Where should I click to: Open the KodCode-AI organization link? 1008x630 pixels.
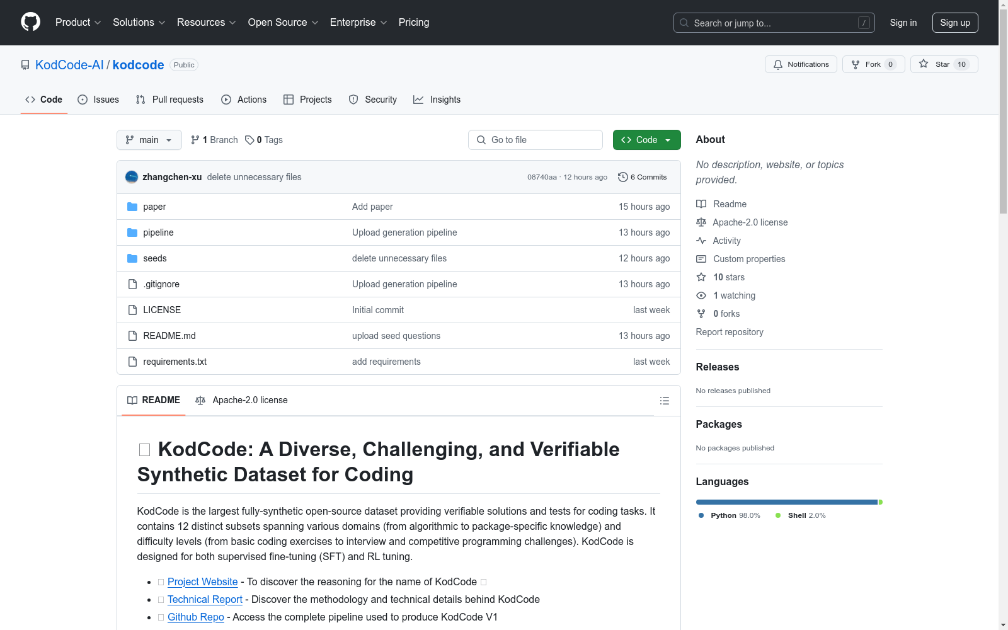(69, 65)
